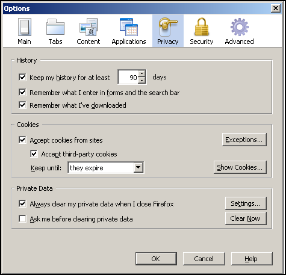Open the Main options pane icon

click(x=25, y=27)
